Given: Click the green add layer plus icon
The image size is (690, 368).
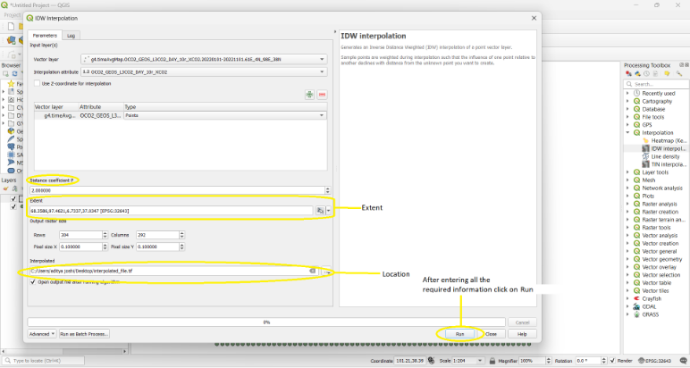Looking at the screenshot, I should click(309, 95).
